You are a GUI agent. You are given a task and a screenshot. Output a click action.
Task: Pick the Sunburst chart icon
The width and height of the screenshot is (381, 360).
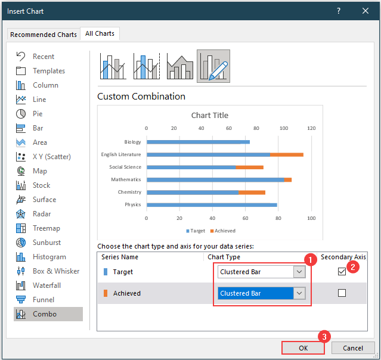click(x=21, y=243)
